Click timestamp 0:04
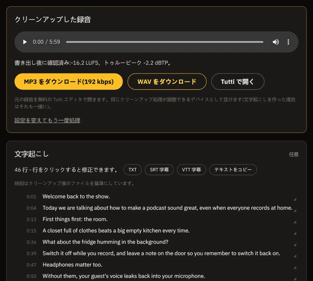 [31, 208]
